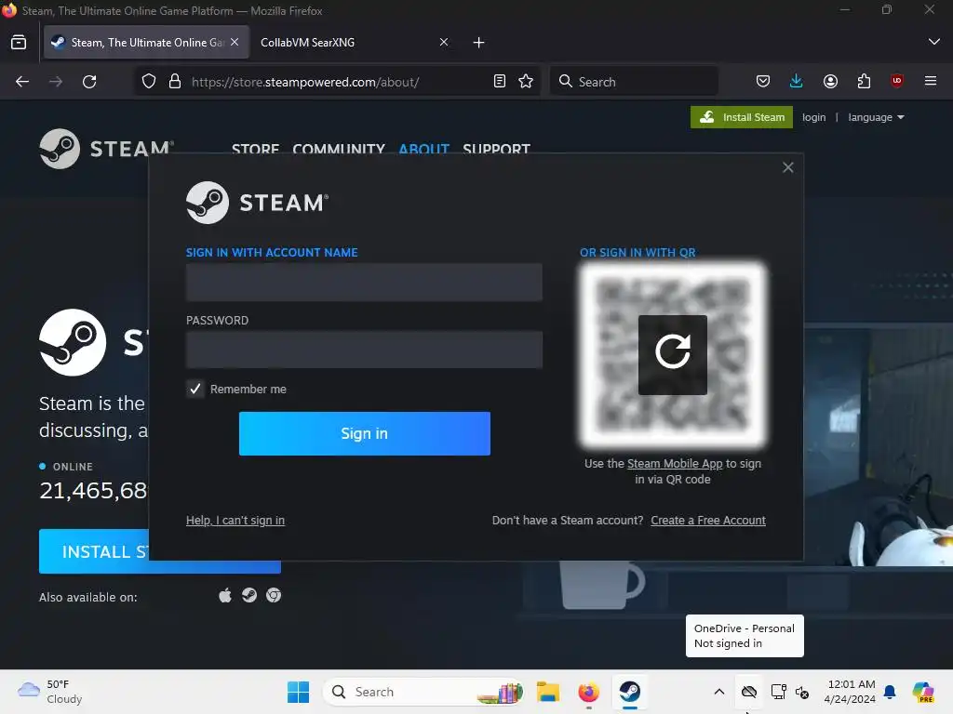Open Firefox View tab list icon

point(19,43)
